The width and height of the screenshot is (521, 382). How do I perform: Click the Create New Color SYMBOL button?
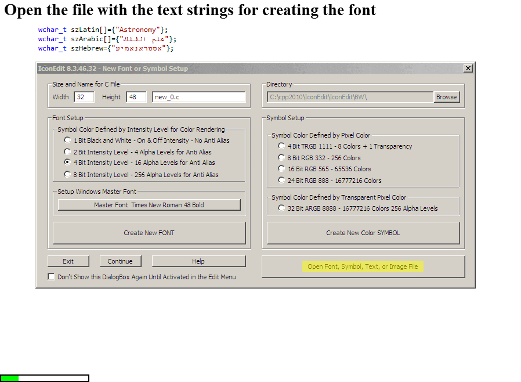pyautogui.click(x=363, y=233)
